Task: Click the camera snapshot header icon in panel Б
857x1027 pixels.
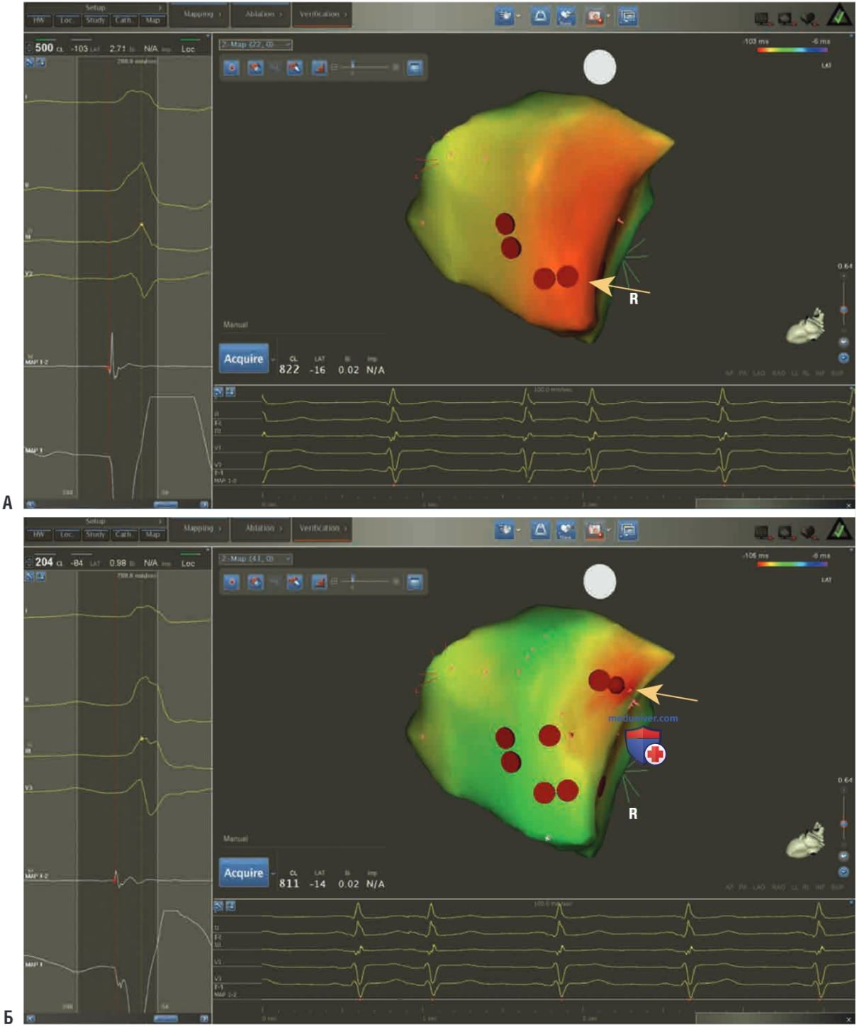Action: pos(594,530)
